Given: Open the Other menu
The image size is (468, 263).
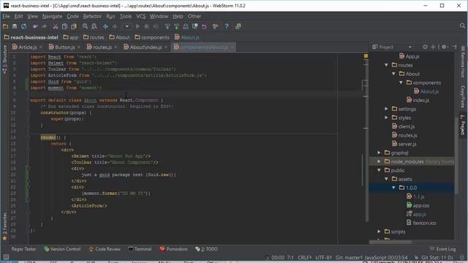Looking at the screenshot, I should [x=195, y=16].
